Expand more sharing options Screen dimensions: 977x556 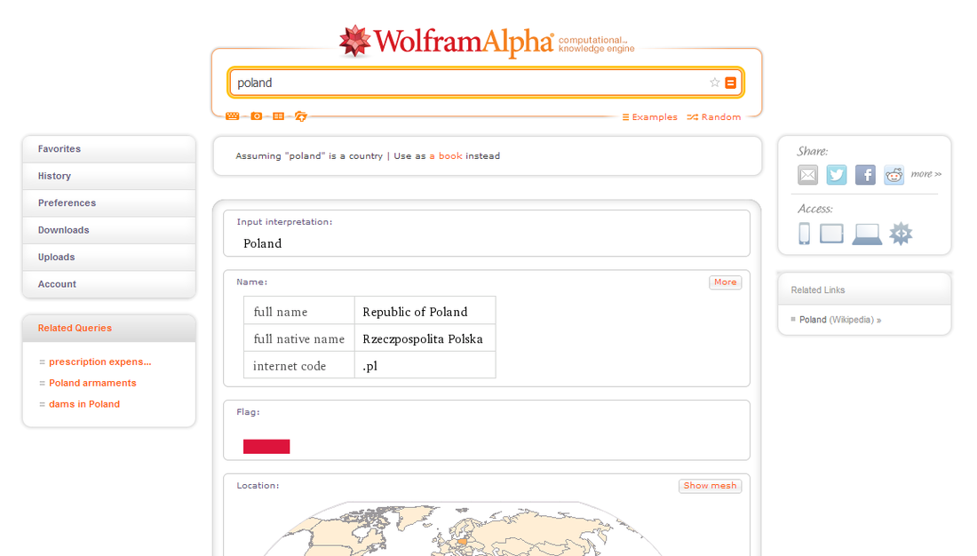click(x=925, y=174)
